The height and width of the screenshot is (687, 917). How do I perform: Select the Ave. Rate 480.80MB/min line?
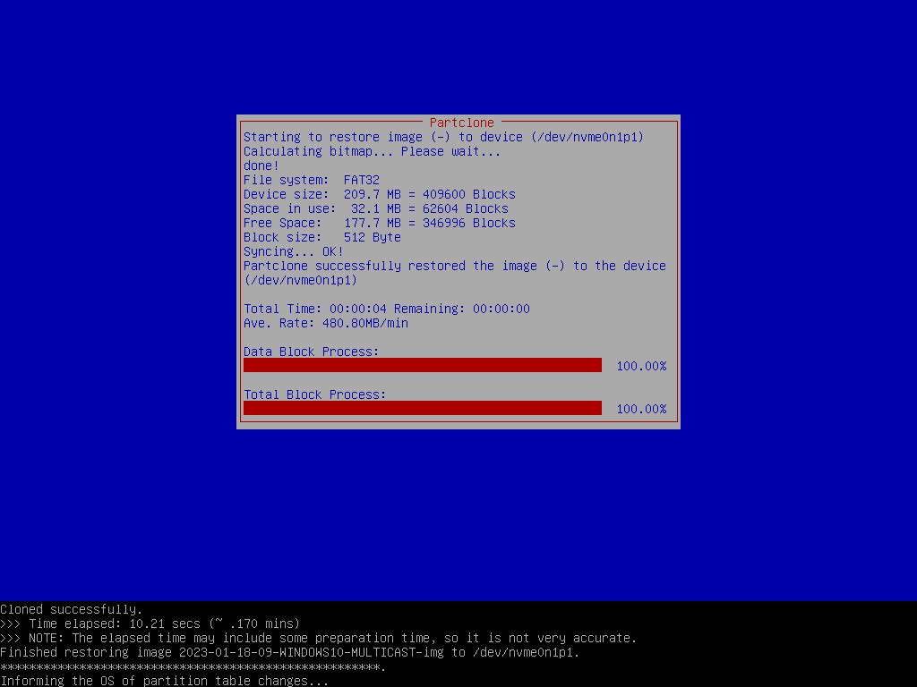click(x=326, y=323)
